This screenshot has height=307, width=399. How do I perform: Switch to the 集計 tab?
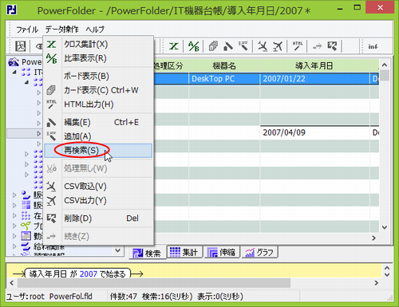point(184,252)
